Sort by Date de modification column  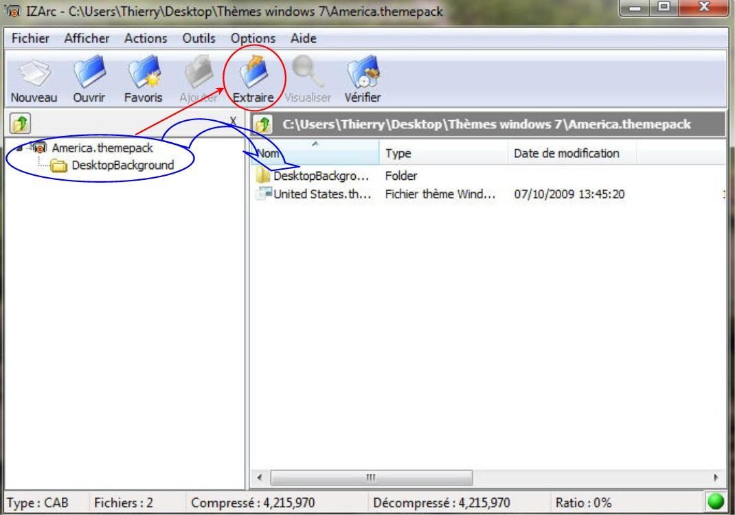click(572, 152)
